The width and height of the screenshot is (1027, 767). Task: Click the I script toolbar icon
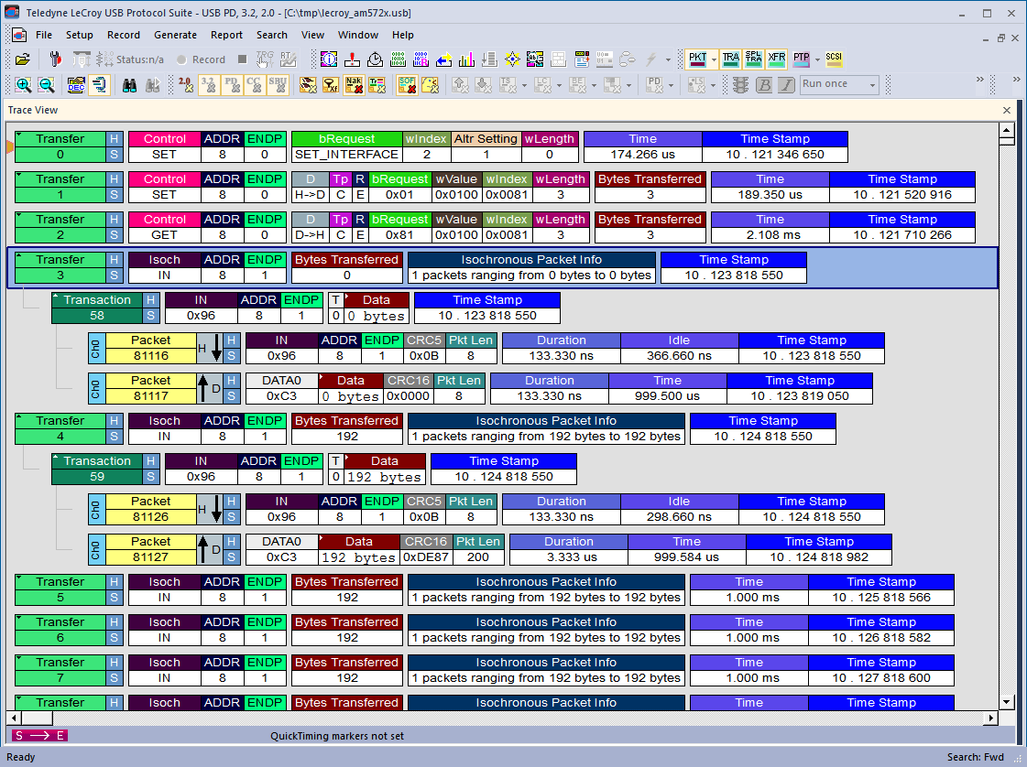click(786, 84)
